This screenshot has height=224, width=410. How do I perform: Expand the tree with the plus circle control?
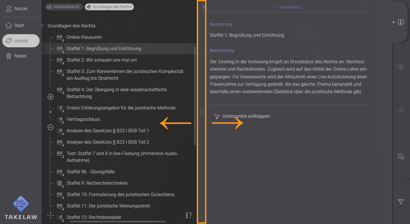pos(50,97)
